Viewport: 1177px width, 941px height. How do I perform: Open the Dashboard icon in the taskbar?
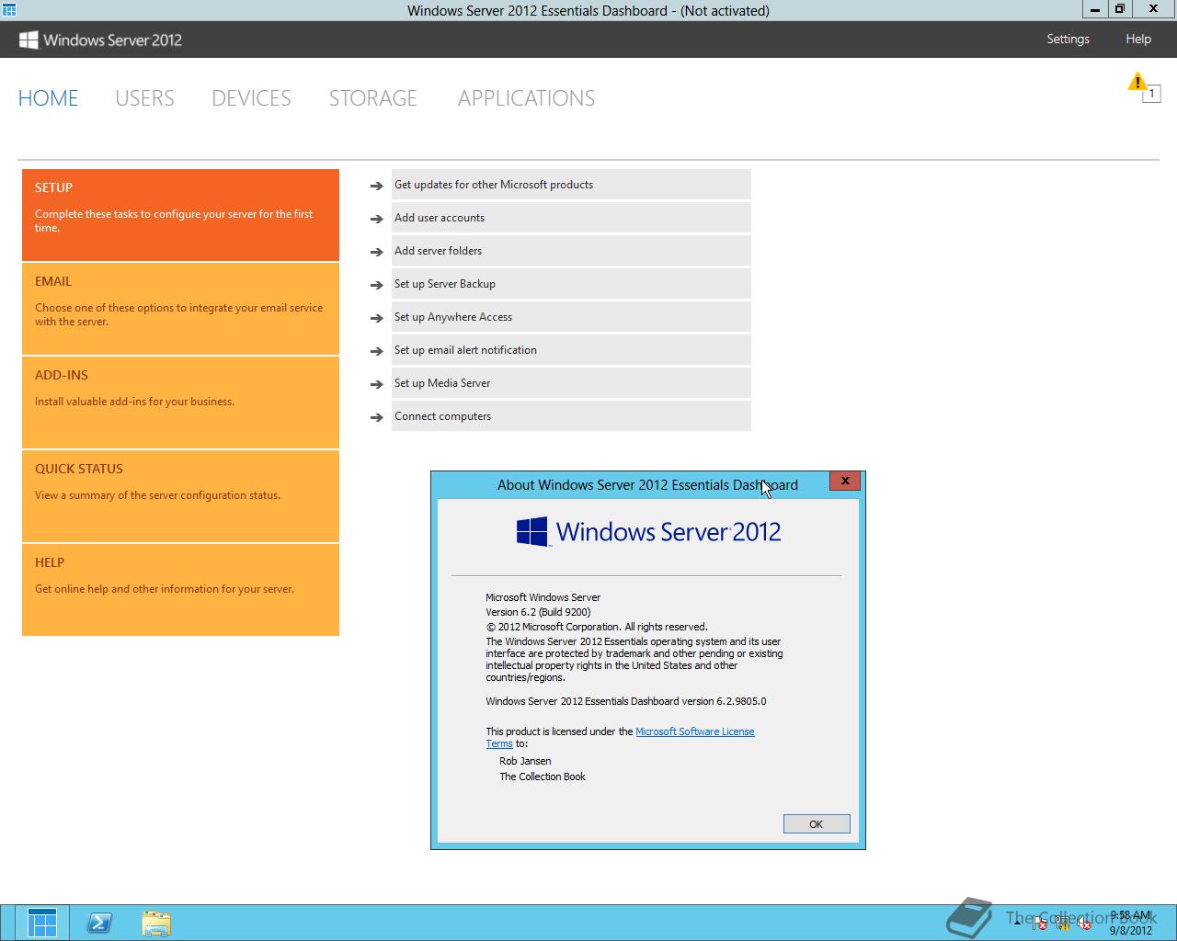[42, 923]
